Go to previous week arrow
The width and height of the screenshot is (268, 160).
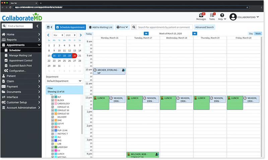tap(146, 33)
